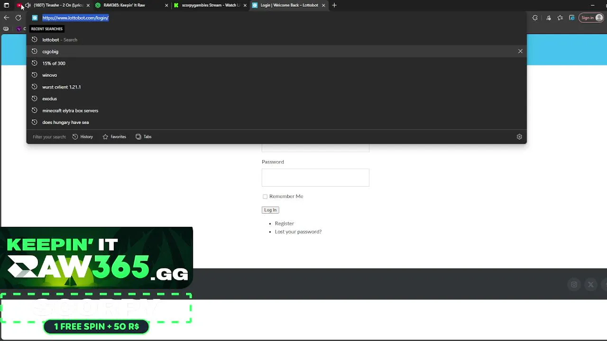Open the tab actions menu icon

click(x=7, y=5)
